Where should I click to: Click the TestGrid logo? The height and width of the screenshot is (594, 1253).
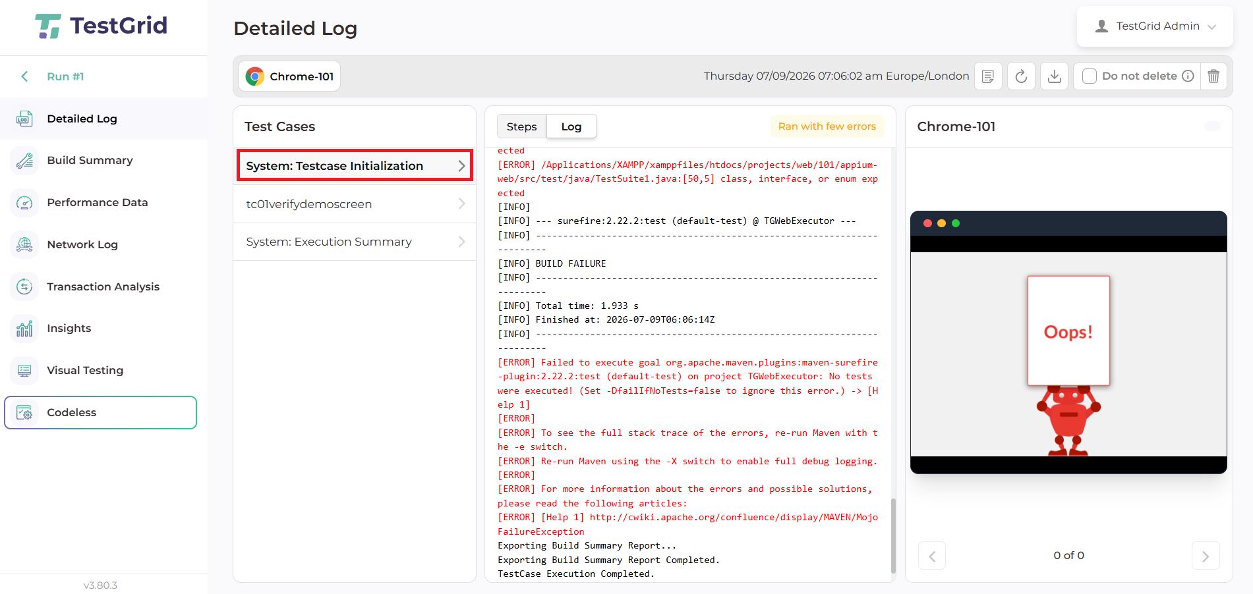tap(101, 26)
